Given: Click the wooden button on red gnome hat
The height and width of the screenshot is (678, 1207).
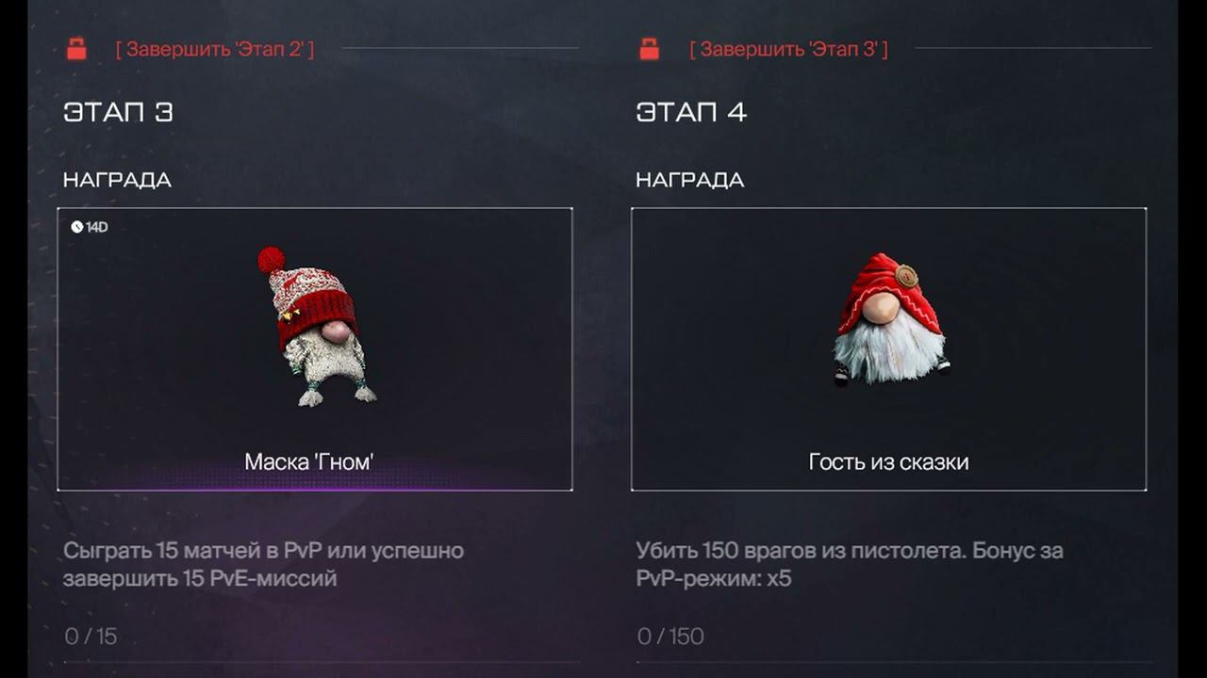Looking at the screenshot, I should [906, 276].
